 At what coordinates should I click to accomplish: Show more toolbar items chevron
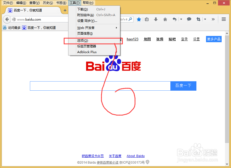tap(213, 19)
